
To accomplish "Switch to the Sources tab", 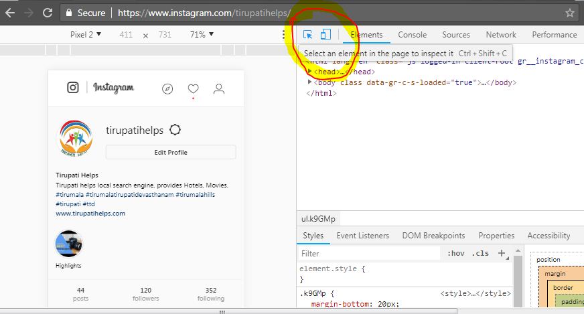I will coord(456,35).
